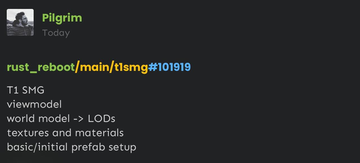Click Pilgrim's profile avatar photo
Image resolution: width=360 pixels, height=163 pixels.
[20, 22]
